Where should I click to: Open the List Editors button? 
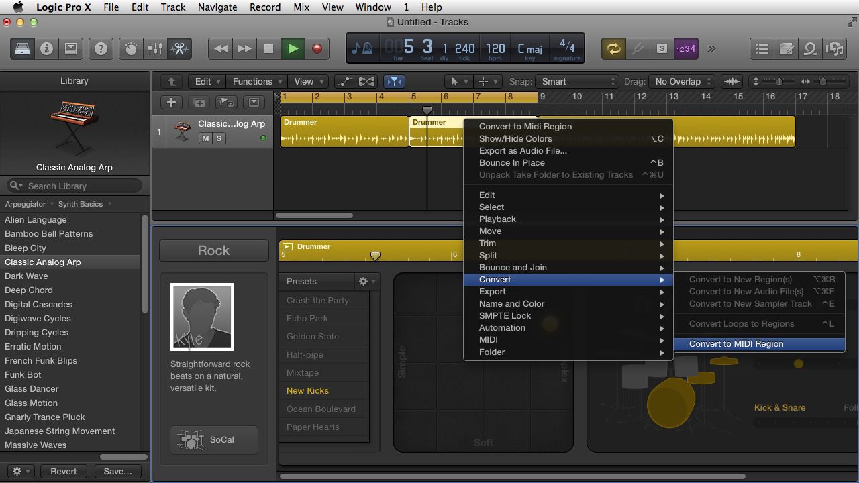pos(762,48)
